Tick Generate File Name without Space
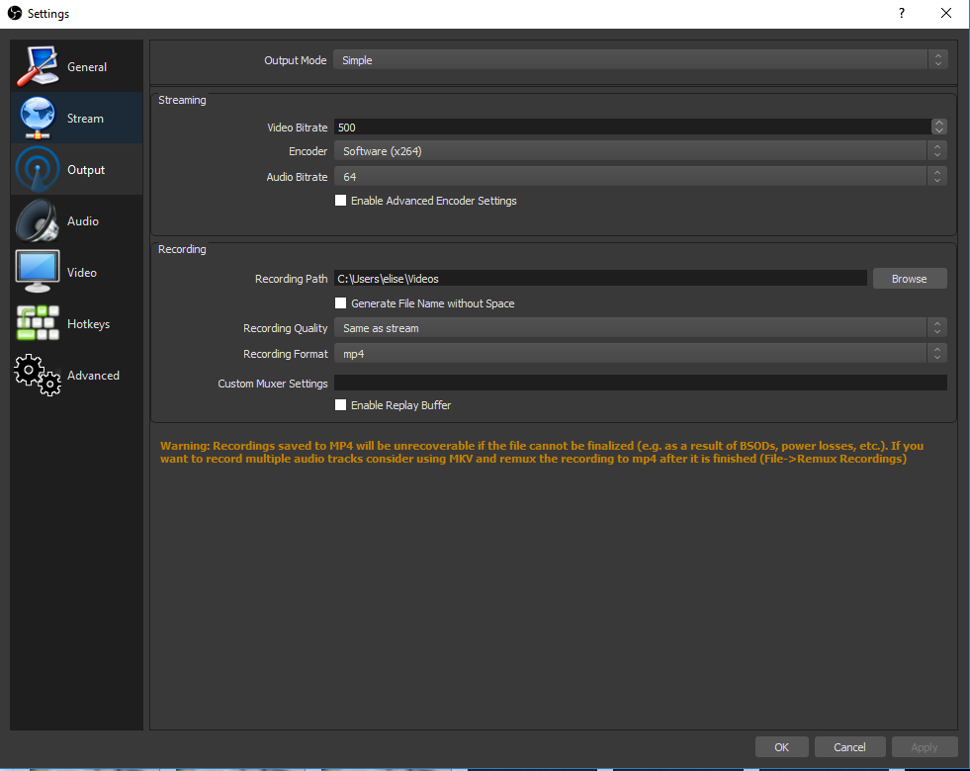The width and height of the screenshot is (970, 771). coord(340,302)
